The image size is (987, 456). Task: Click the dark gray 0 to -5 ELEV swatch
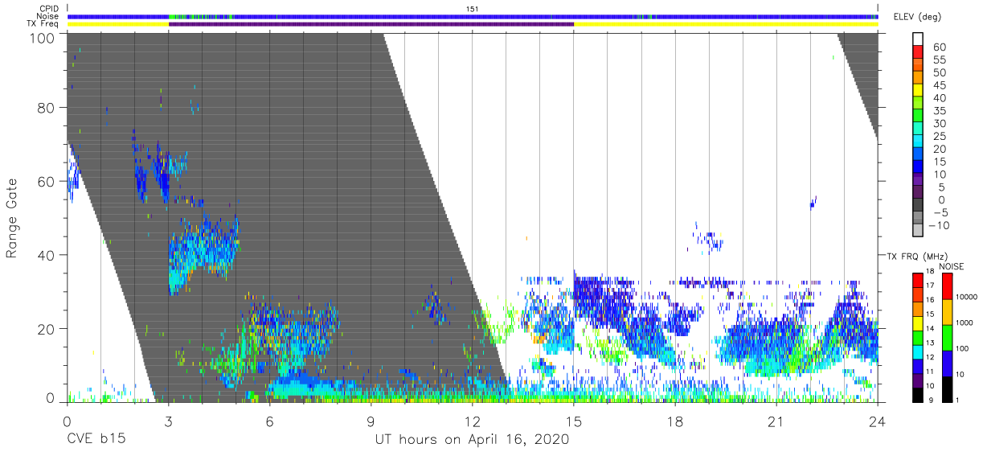(x=919, y=206)
